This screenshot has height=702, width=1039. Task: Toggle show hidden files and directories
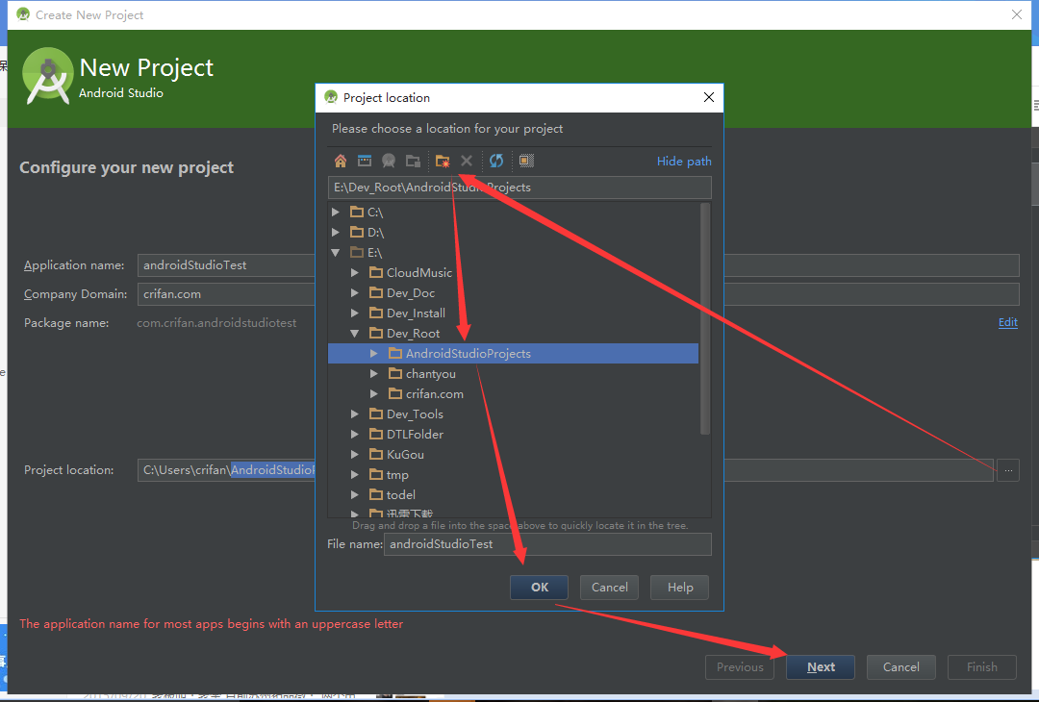pyautogui.click(x=526, y=161)
